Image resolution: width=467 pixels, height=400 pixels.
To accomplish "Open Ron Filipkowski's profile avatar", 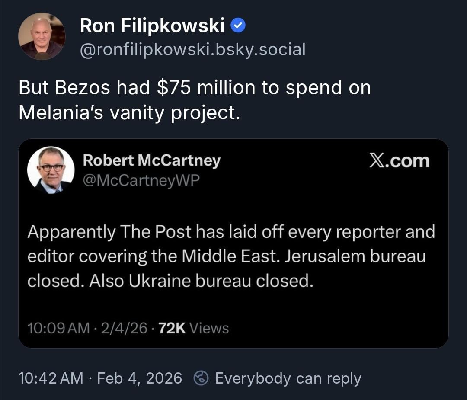I will [42, 36].
